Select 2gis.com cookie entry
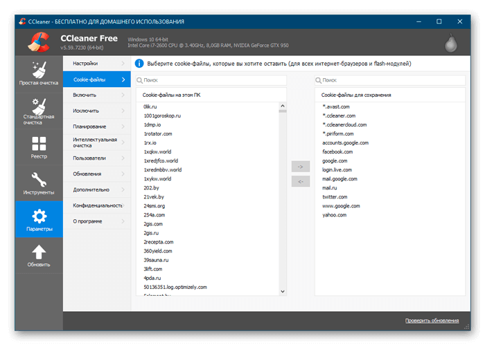Viewport: 485px width, 345px height. tap(153, 224)
